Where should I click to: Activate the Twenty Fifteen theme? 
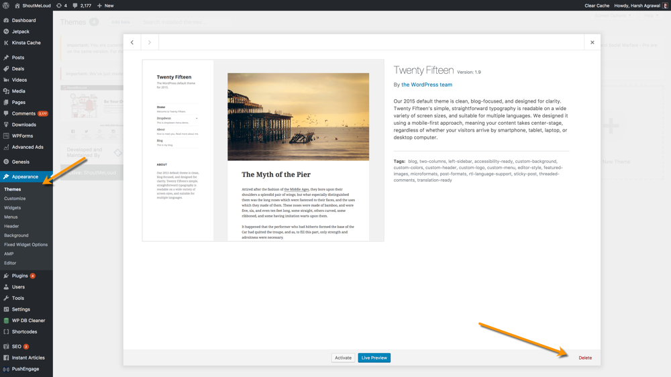pyautogui.click(x=343, y=358)
